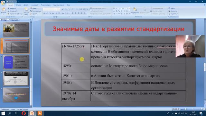Restore slide layout with Восстановить
The height and width of the screenshot is (116, 206).
(36, 11)
